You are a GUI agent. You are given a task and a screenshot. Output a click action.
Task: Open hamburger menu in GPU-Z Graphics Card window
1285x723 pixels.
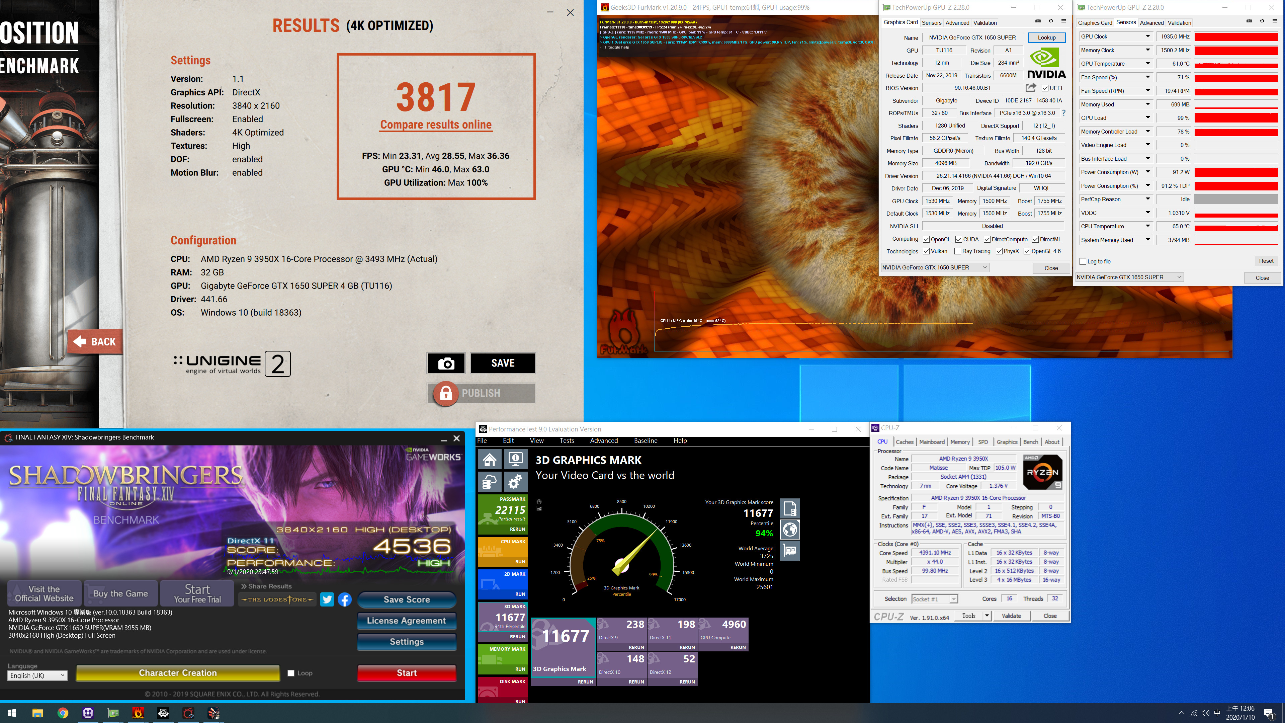tap(1063, 21)
